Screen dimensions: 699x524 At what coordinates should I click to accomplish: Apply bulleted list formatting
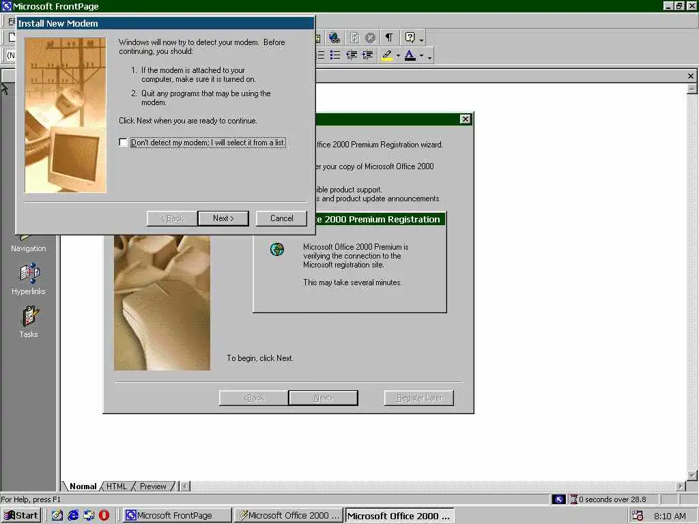(334, 55)
